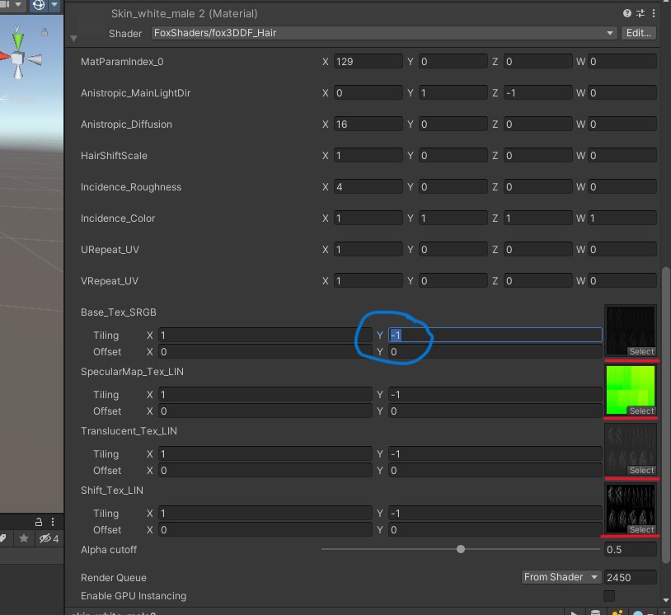Select texture for SpecularMap_Tex_LIN
This screenshot has height=615, width=671.
click(641, 411)
